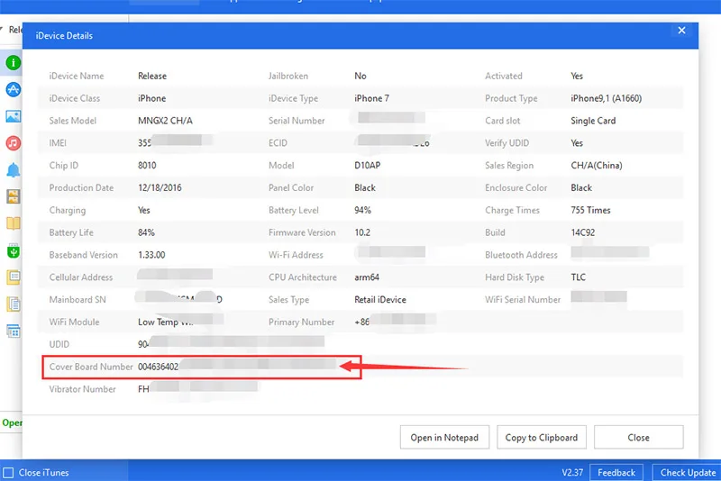The width and height of the screenshot is (721, 481).
Task: Open the video film-strip sidebar icon
Action: click(x=14, y=196)
